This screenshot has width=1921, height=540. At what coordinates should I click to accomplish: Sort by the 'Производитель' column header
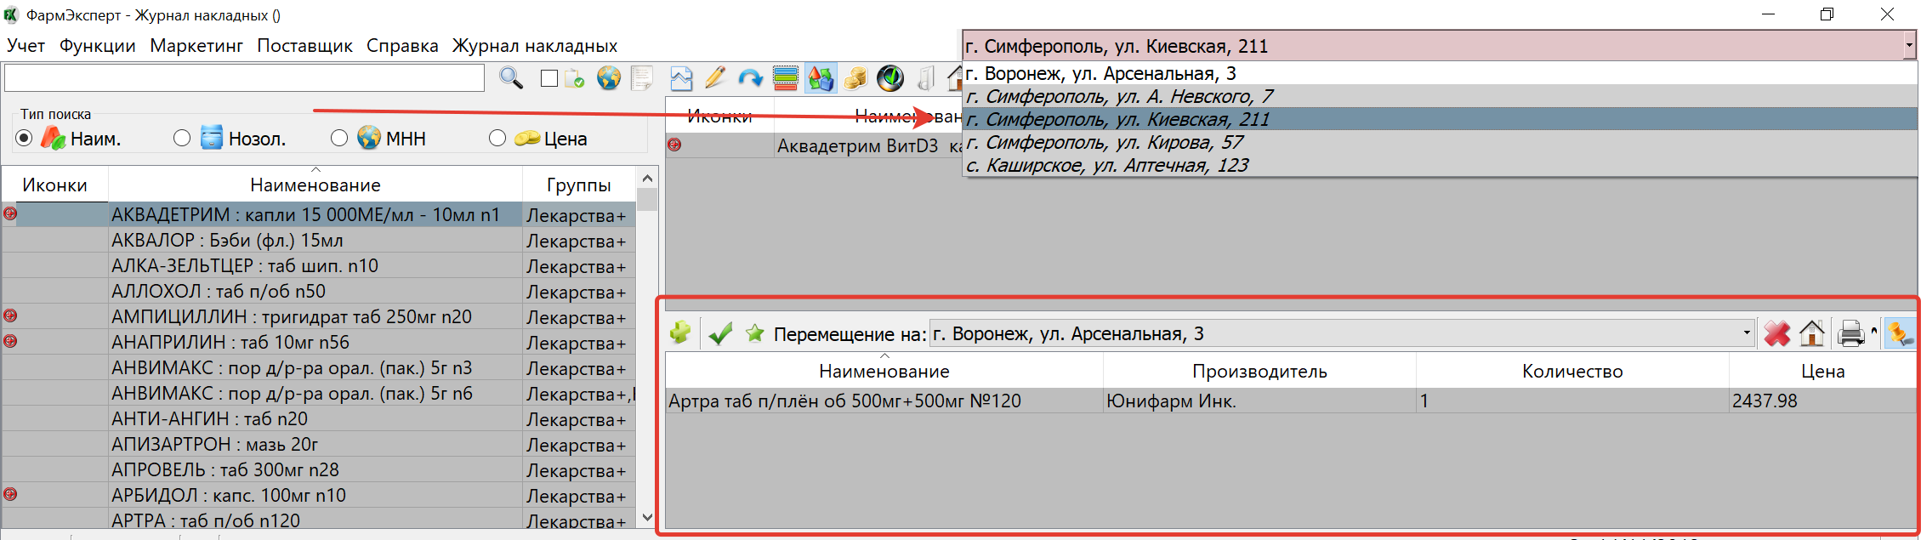coord(1259,372)
